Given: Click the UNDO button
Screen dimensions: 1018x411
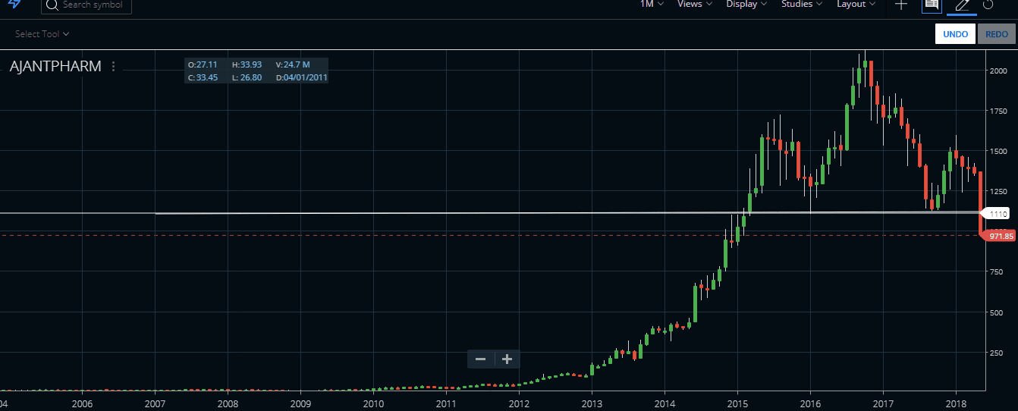Looking at the screenshot, I should [x=955, y=34].
